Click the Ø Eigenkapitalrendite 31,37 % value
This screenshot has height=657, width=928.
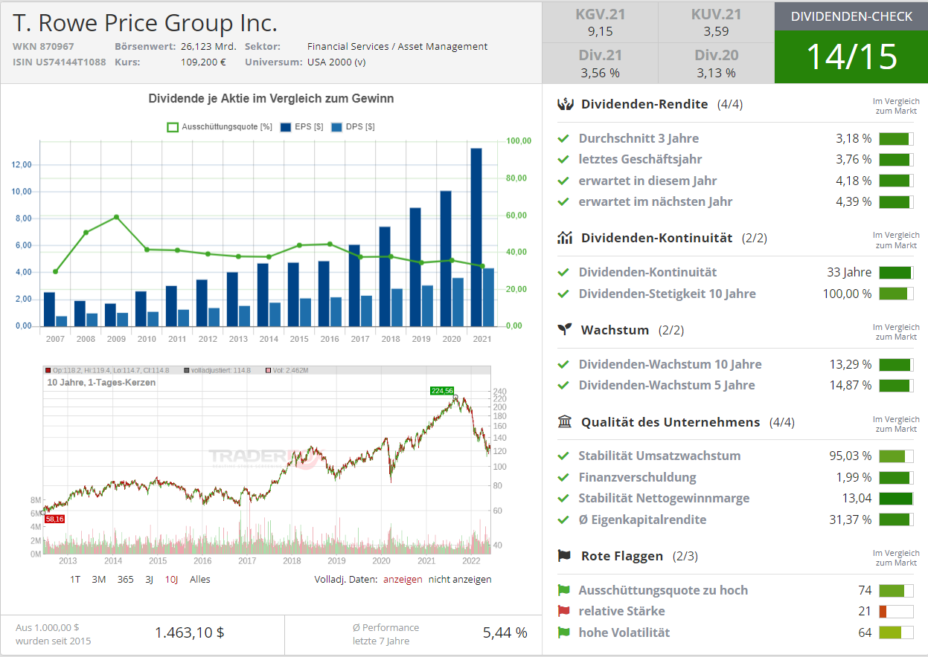pos(851,520)
